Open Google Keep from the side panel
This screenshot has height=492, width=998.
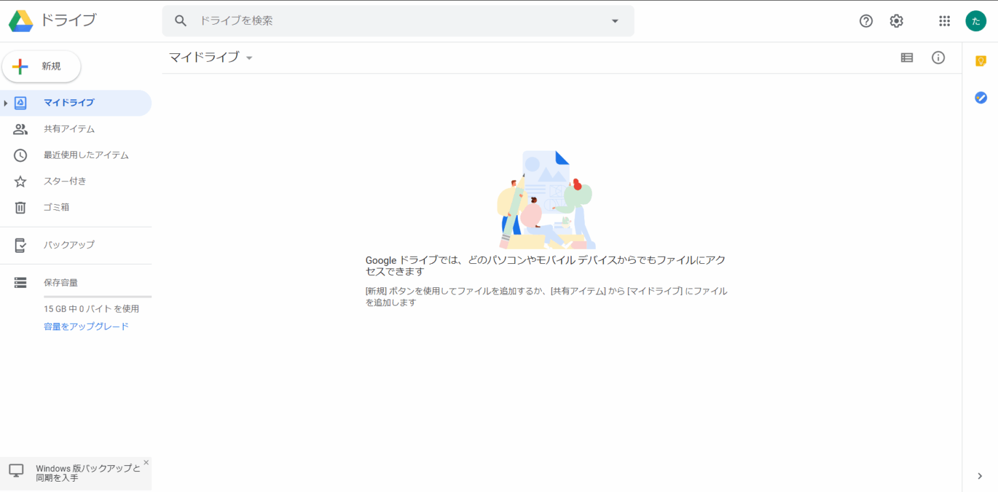(x=980, y=60)
